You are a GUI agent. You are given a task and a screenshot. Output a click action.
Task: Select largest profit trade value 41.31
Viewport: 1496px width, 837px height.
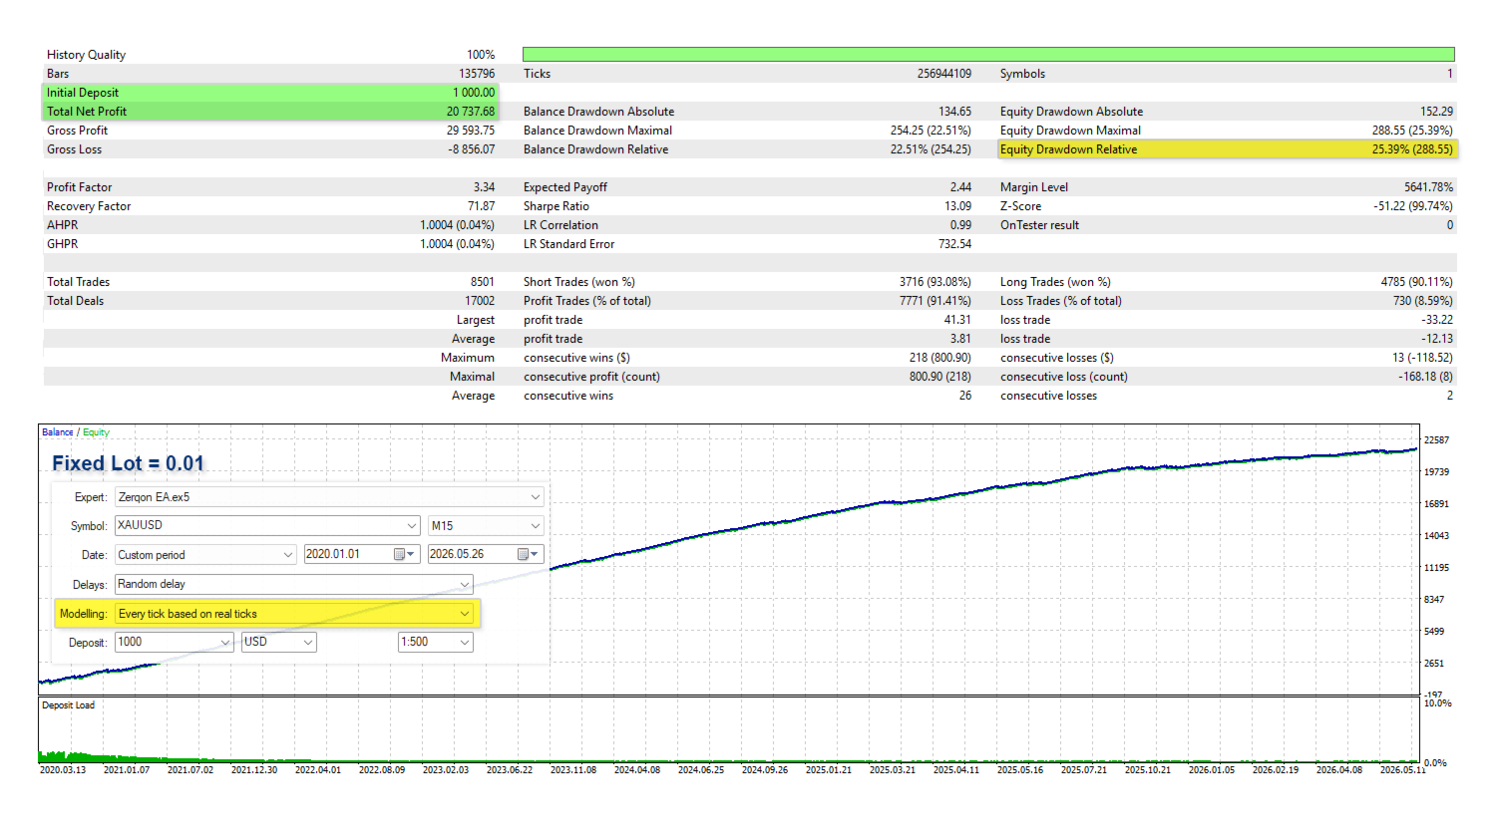point(958,320)
